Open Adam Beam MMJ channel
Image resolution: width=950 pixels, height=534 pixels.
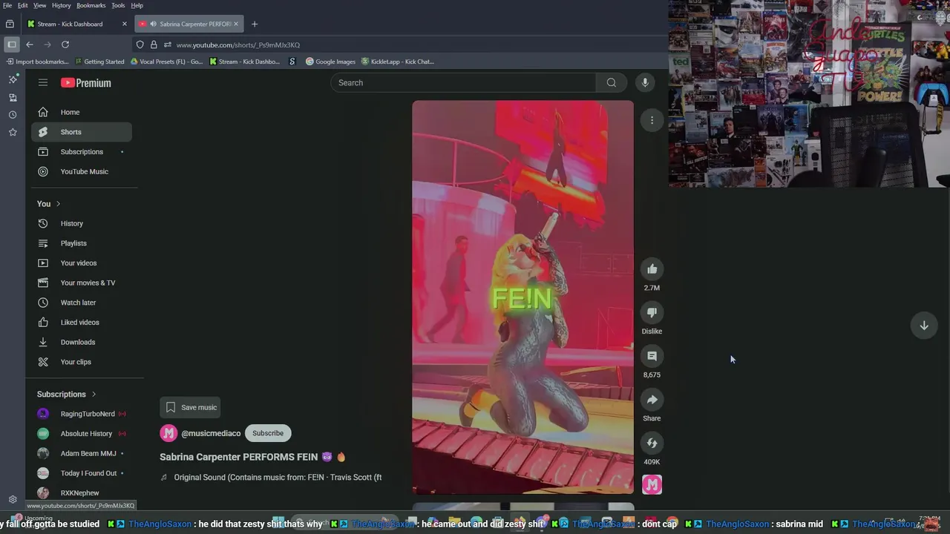(82, 453)
